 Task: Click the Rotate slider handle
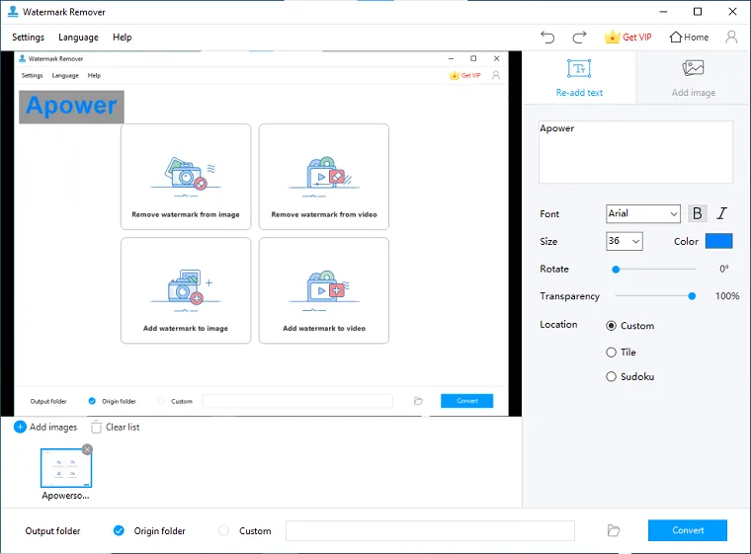(616, 270)
